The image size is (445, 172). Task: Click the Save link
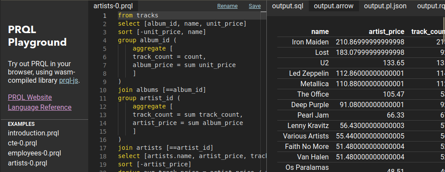(255, 6)
